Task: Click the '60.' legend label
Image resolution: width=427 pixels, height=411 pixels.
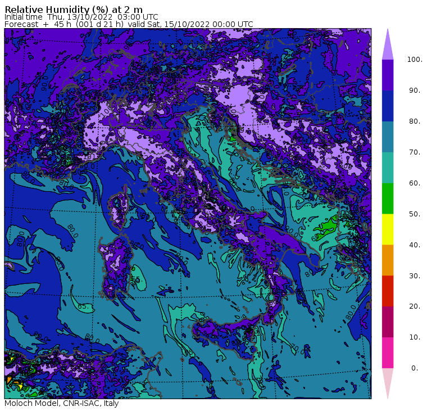Action: pos(415,183)
